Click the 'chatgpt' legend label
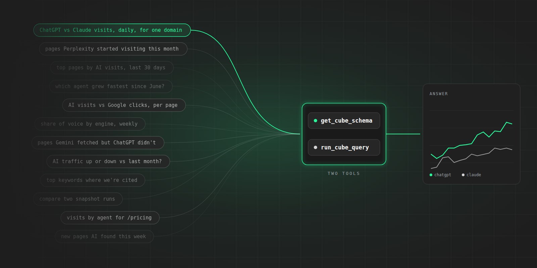 pos(443,175)
